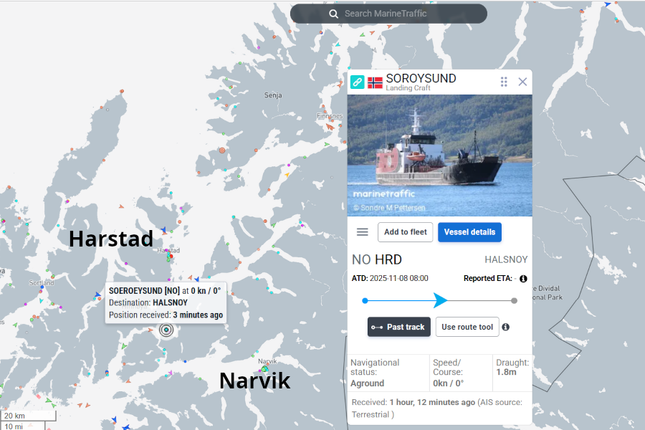
Task: Open Vessel details
Action: click(469, 232)
